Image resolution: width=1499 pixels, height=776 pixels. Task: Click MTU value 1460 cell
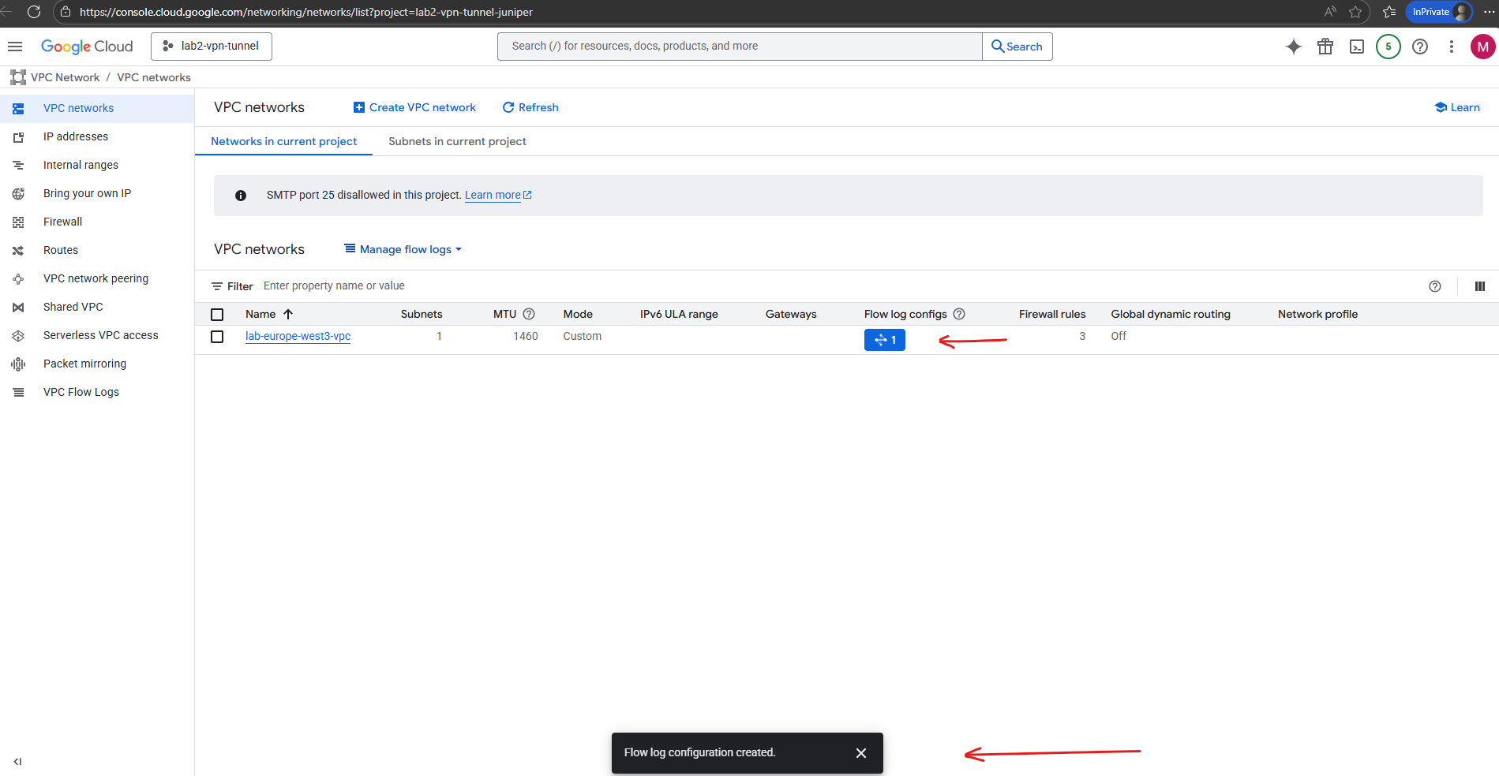[x=526, y=336]
